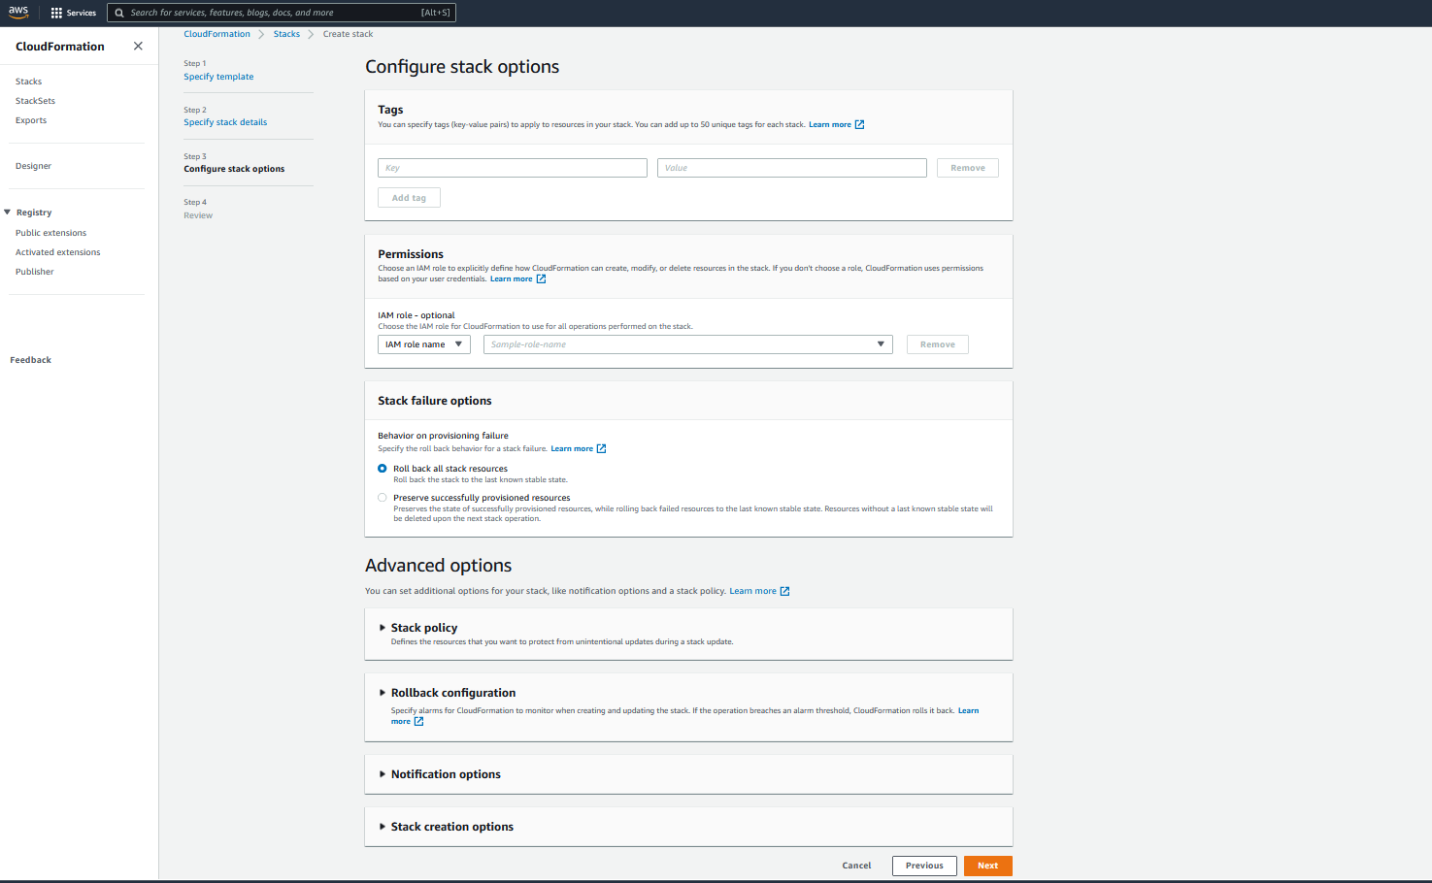Image resolution: width=1432 pixels, height=883 pixels.
Task: Click Learn more under Behavior on provisioning failure
Action: [572, 448]
